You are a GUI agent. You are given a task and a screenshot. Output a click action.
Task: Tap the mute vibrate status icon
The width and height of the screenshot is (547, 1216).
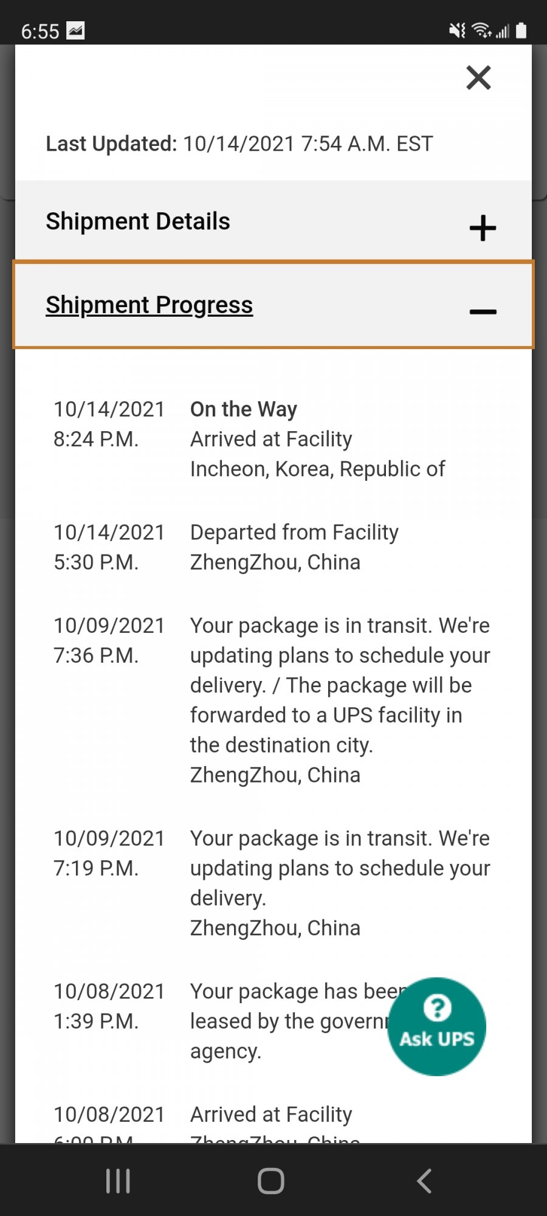pyautogui.click(x=457, y=30)
